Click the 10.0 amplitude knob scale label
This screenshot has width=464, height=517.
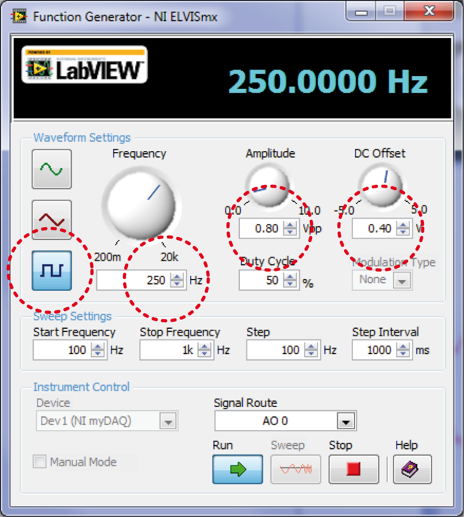click(309, 211)
